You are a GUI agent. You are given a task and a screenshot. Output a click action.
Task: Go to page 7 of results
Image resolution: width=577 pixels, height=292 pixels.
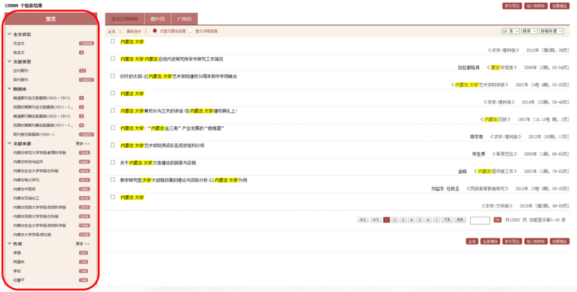(x=437, y=220)
